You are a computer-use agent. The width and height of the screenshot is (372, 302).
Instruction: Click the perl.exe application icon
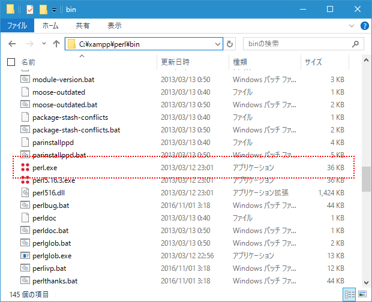25,167
